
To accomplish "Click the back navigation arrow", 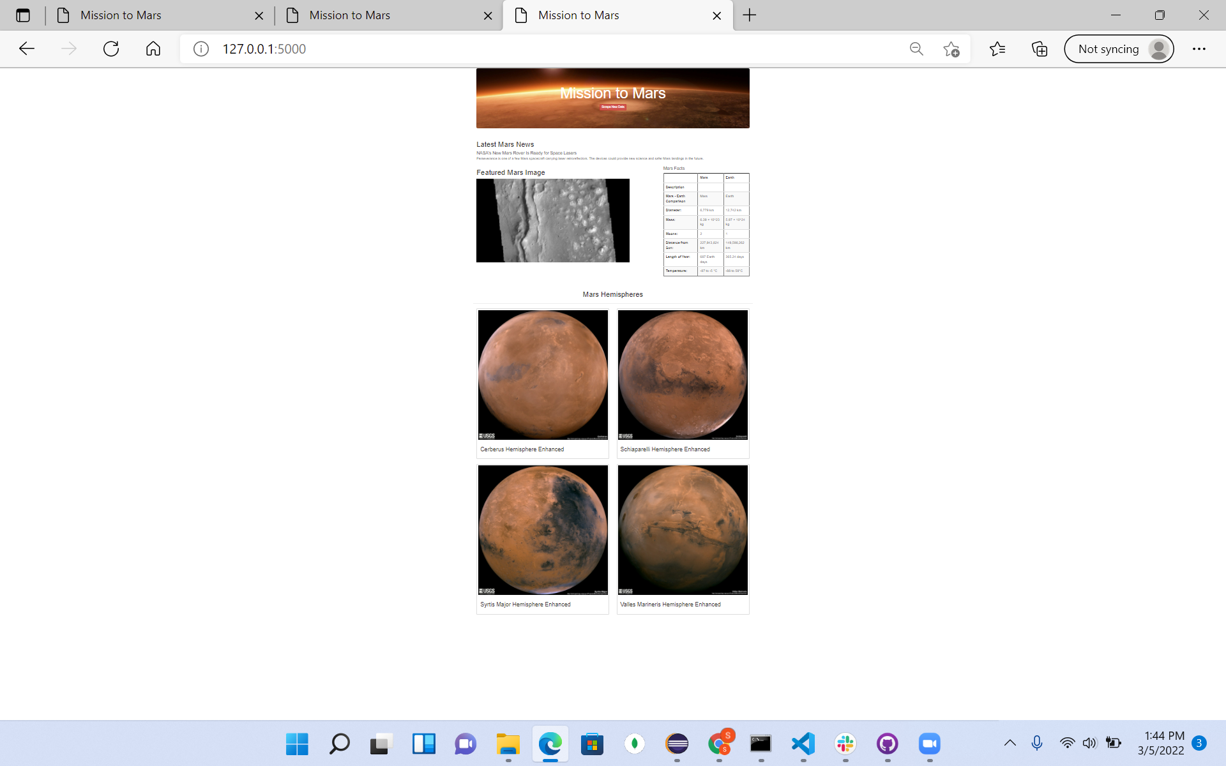I will tap(26, 49).
